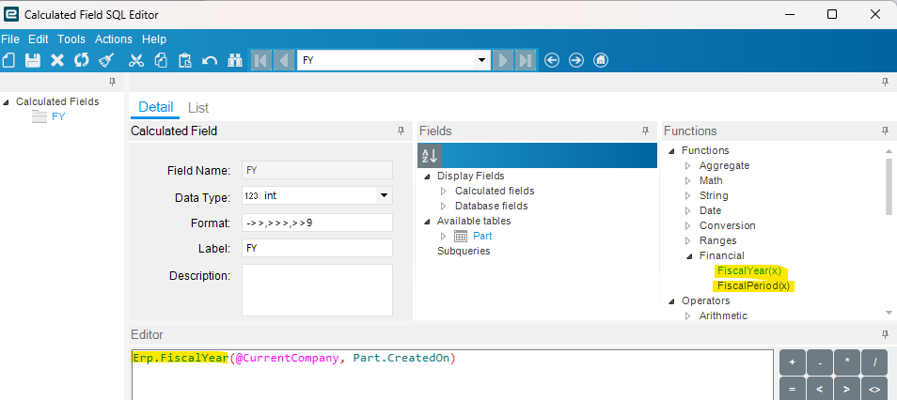Click the Home circular icon

[601, 60]
